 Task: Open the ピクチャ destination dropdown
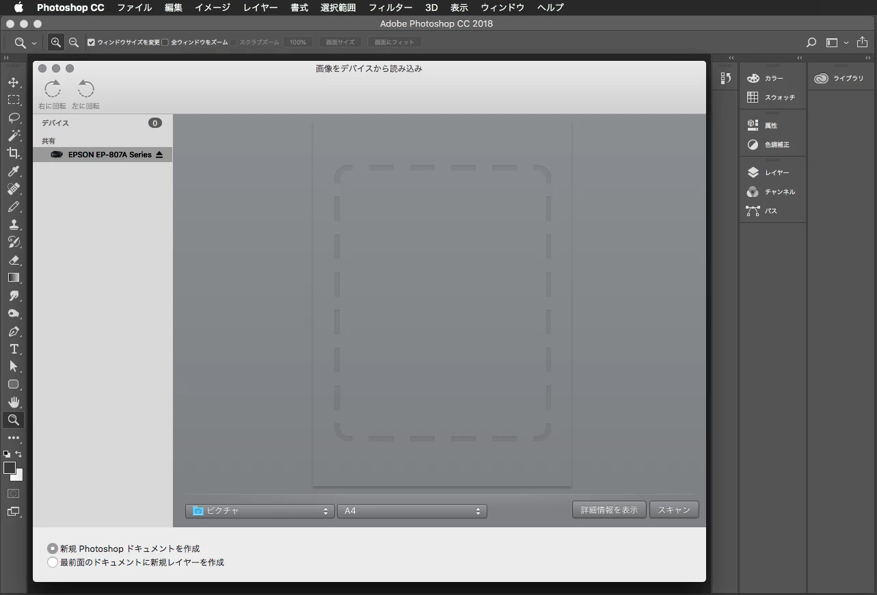pos(259,511)
